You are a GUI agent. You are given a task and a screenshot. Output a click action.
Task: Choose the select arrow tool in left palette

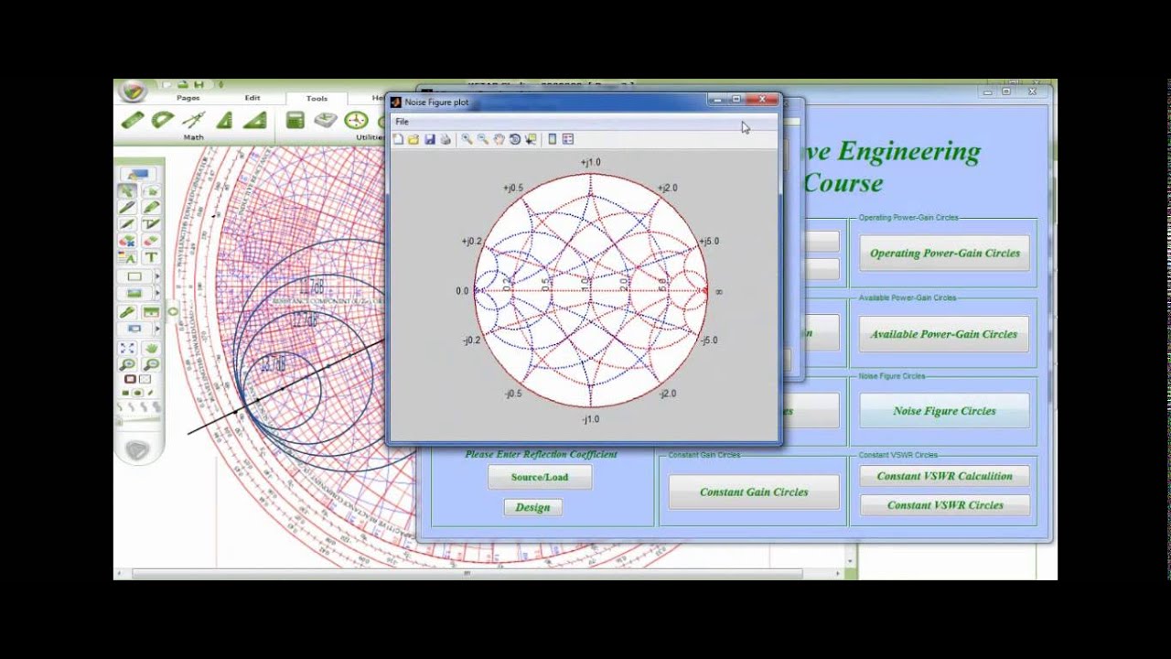click(127, 190)
